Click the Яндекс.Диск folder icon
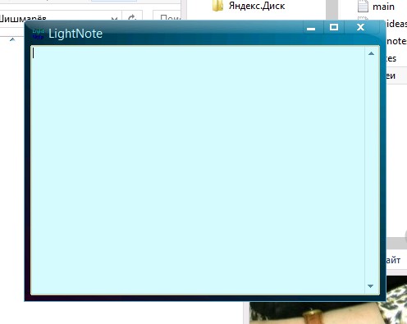The image size is (407, 324). [x=217, y=6]
